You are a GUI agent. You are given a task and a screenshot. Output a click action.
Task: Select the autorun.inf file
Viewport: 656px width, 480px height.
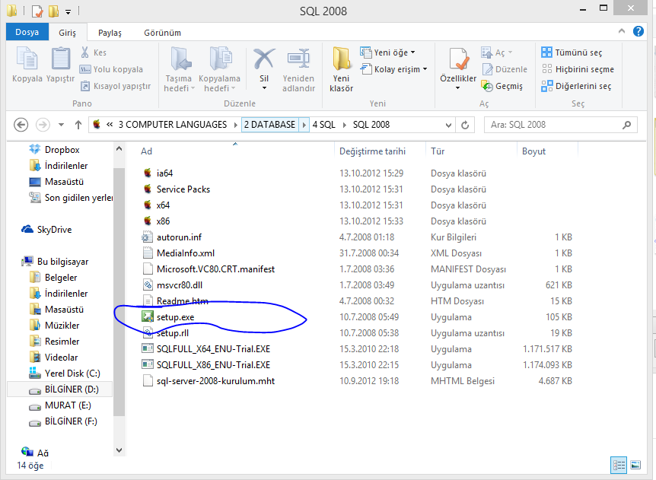click(179, 237)
